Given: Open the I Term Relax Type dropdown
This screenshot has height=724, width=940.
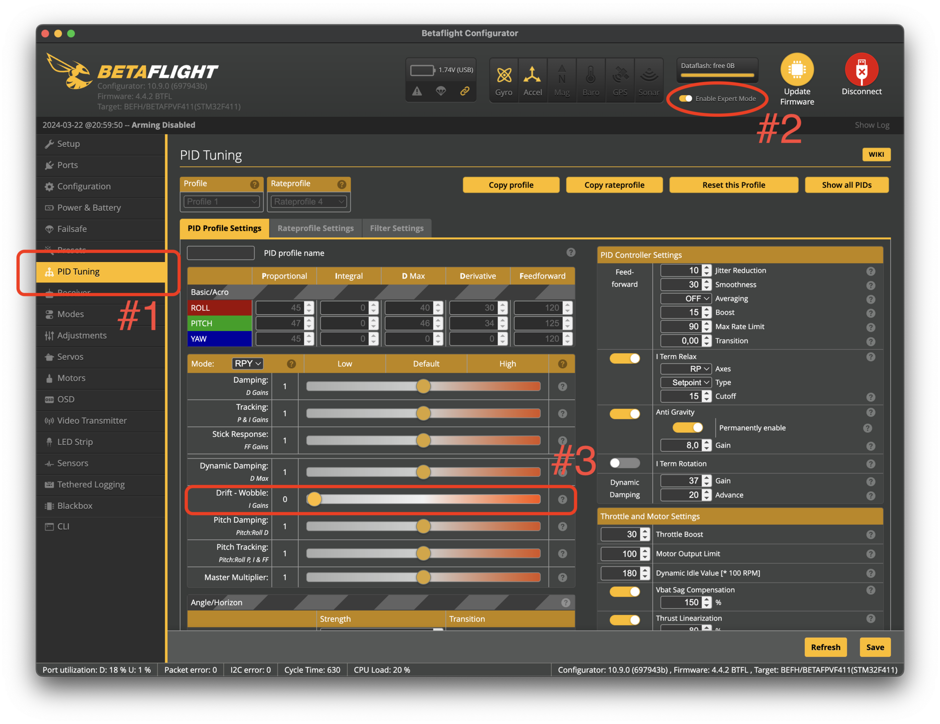Looking at the screenshot, I should [686, 382].
